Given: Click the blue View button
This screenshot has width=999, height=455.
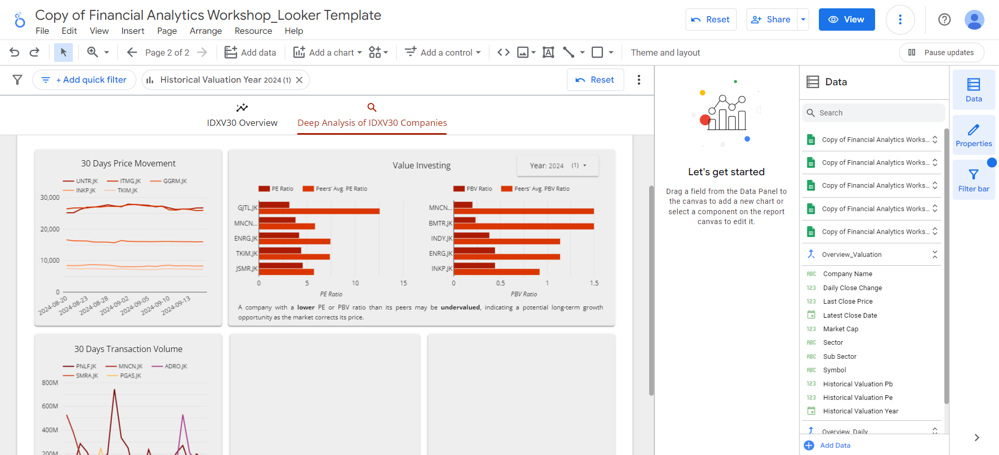Looking at the screenshot, I should pyautogui.click(x=846, y=20).
